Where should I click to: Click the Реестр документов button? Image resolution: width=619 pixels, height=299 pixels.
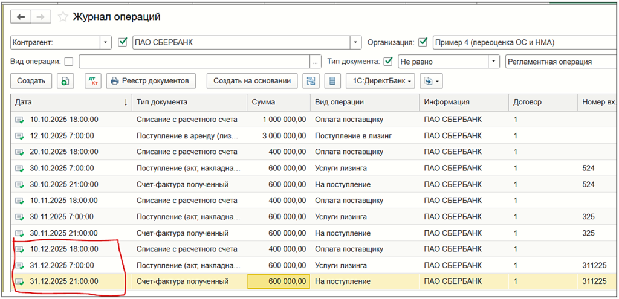pyautogui.click(x=151, y=81)
